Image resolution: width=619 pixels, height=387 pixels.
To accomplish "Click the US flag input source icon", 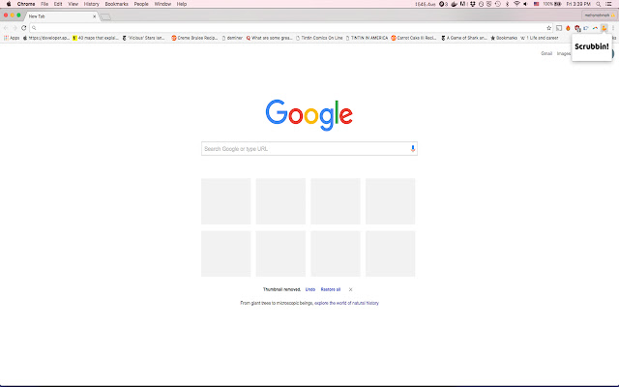I will (x=536, y=4).
